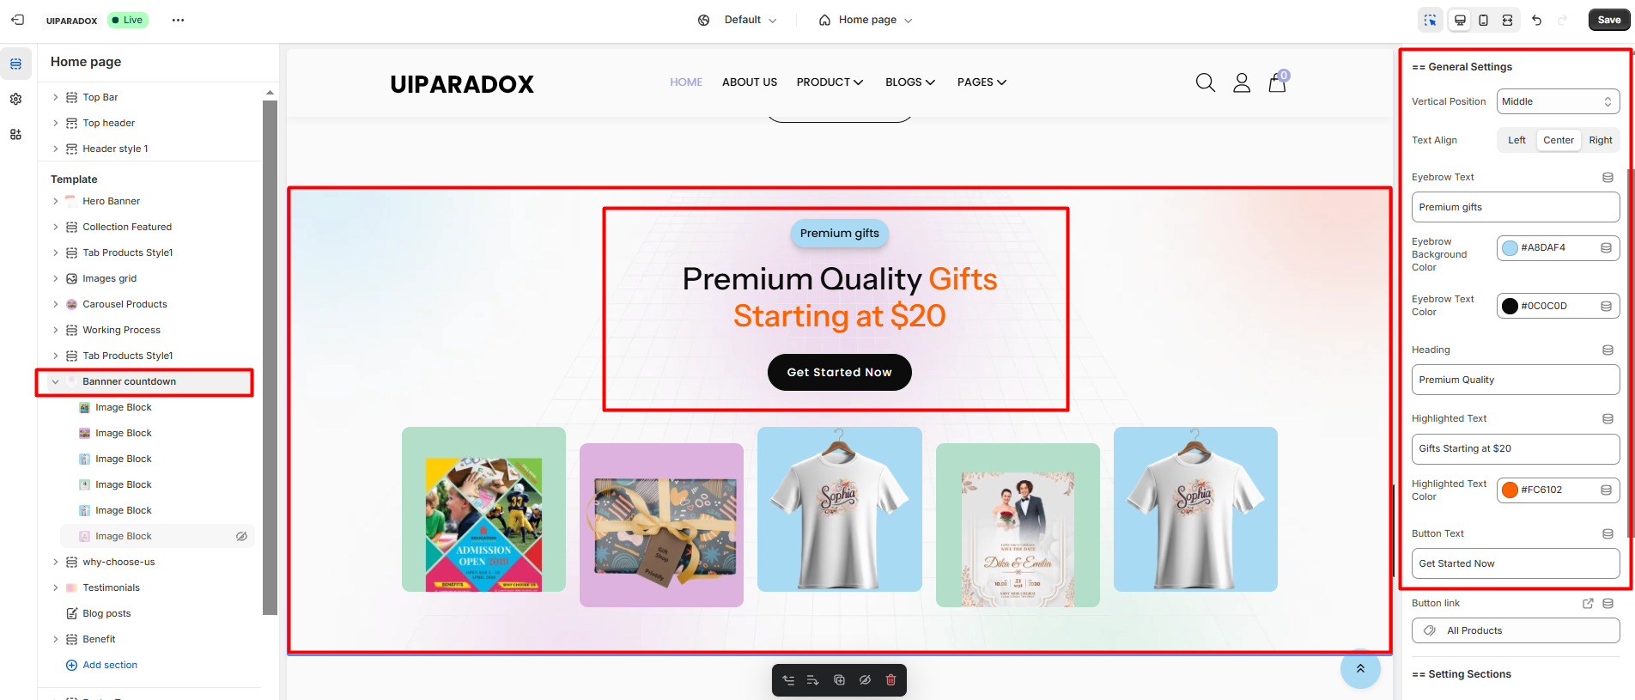Click the scroll-to-top round button
Screen dimensions: 1635x700
coord(1360,668)
